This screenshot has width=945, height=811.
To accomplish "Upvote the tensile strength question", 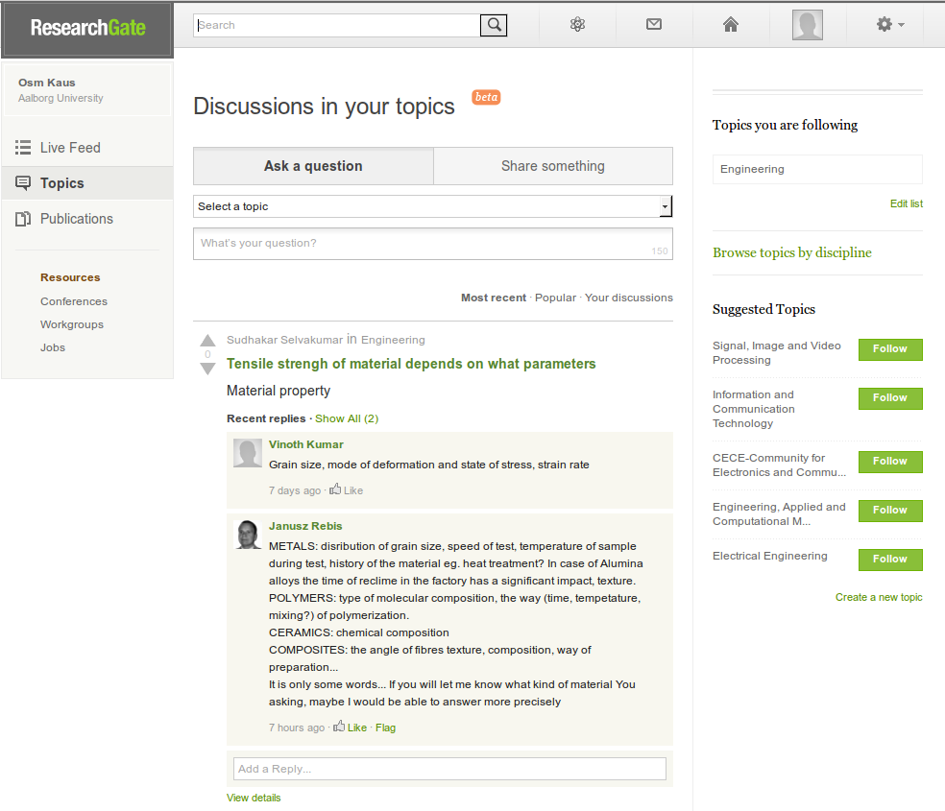I will point(207,340).
